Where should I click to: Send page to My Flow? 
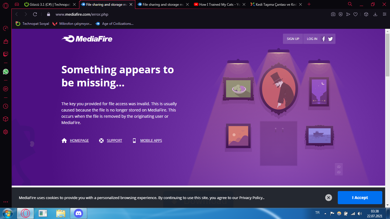coord(348,14)
